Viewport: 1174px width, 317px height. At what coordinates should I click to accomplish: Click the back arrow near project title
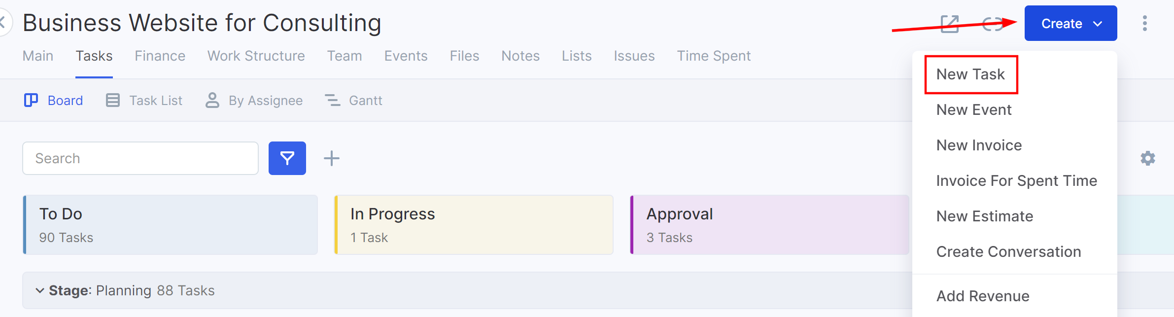pyautogui.click(x=3, y=22)
